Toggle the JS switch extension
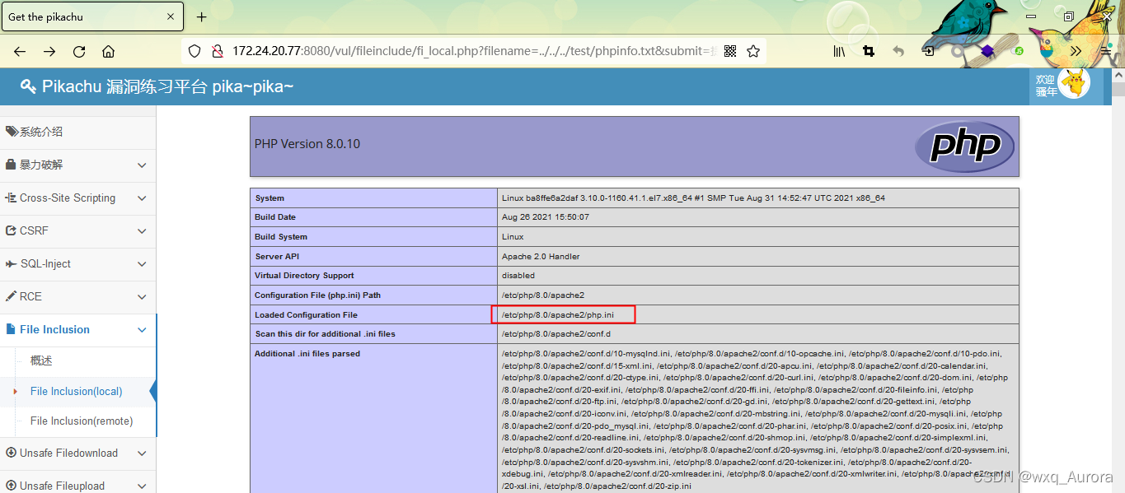 pyautogui.click(x=1018, y=51)
